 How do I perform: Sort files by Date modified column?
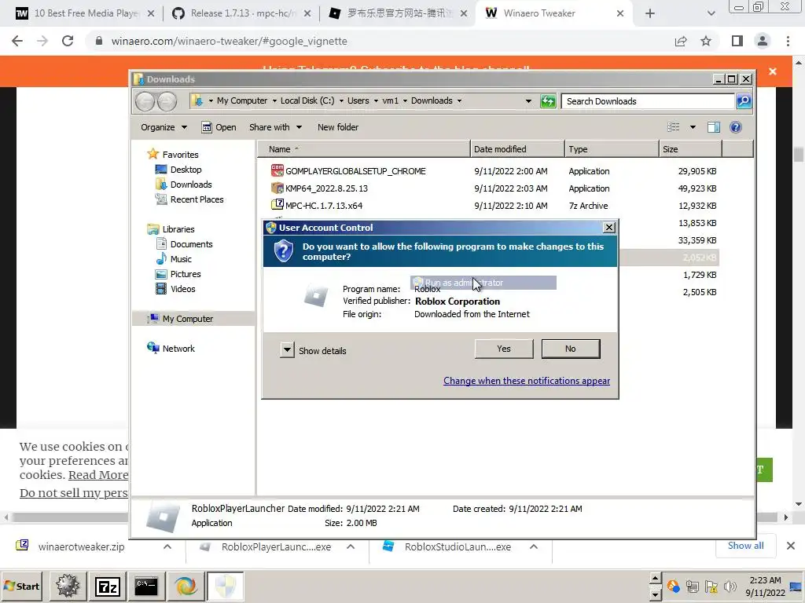[x=517, y=149]
